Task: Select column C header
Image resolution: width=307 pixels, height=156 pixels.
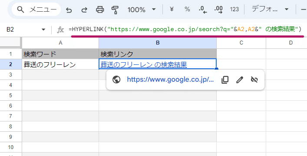Action: (241, 43)
